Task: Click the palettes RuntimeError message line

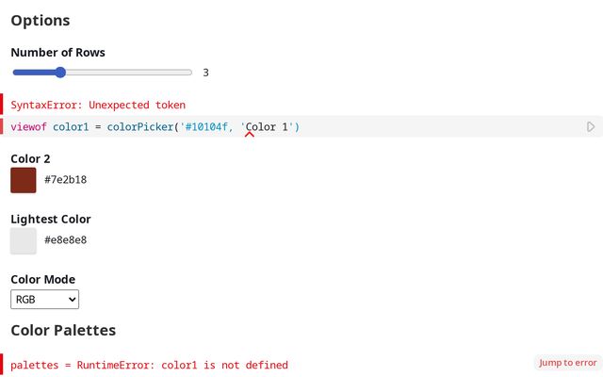Action: coord(149,365)
